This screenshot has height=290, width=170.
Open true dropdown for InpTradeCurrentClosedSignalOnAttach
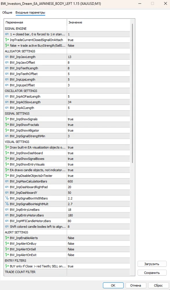pos(98,40)
